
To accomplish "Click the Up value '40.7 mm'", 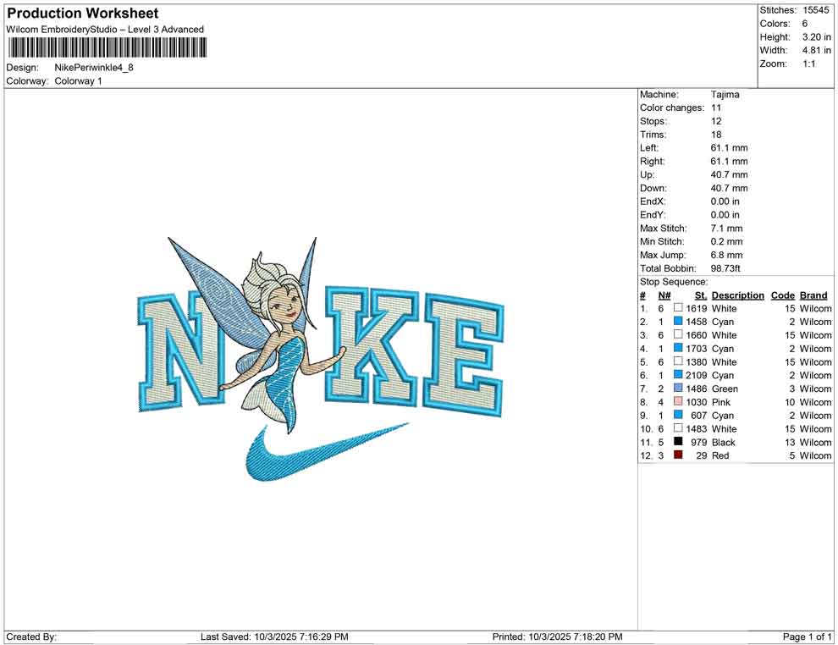I will (x=729, y=174).
